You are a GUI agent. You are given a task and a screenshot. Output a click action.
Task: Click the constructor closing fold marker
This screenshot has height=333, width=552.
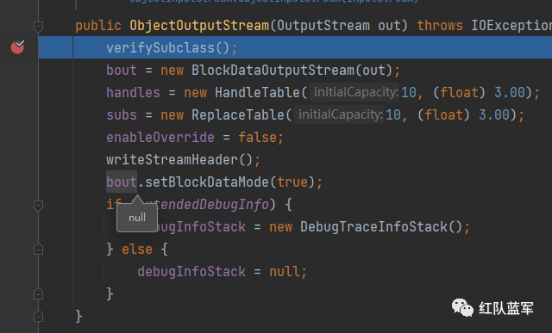tap(38, 316)
